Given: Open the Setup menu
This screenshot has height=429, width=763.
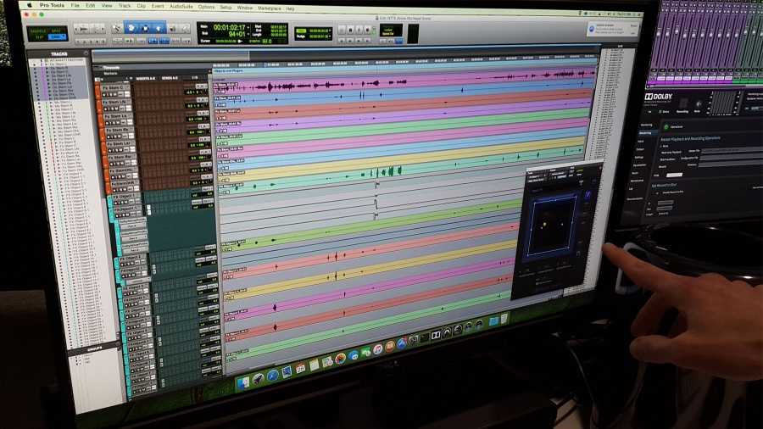Looking at the screenshot, I should [x=226, y=8].
